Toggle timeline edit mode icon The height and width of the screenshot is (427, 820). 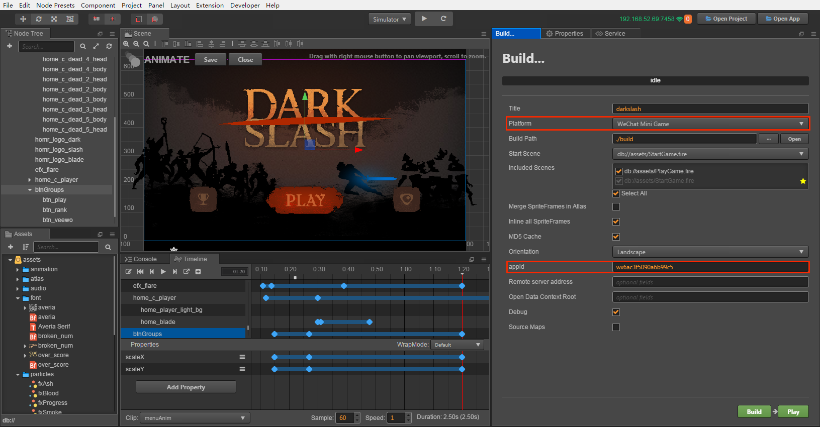pos(129,272)
